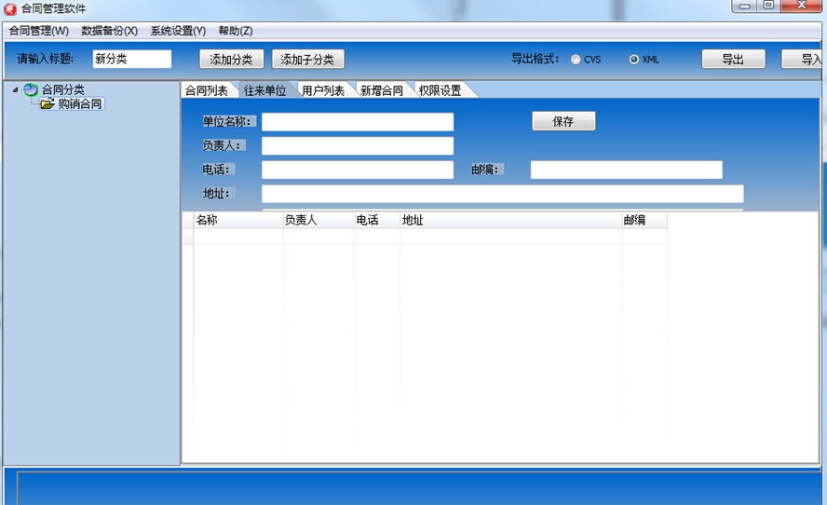827x505 pixels.
Task: Close the 合同管理软件 window
Action: coord(802,6)
